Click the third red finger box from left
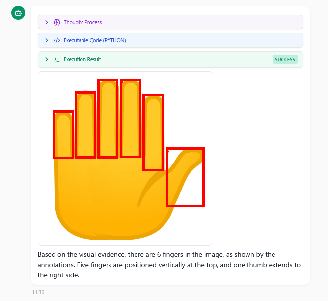 click(108, 118)
